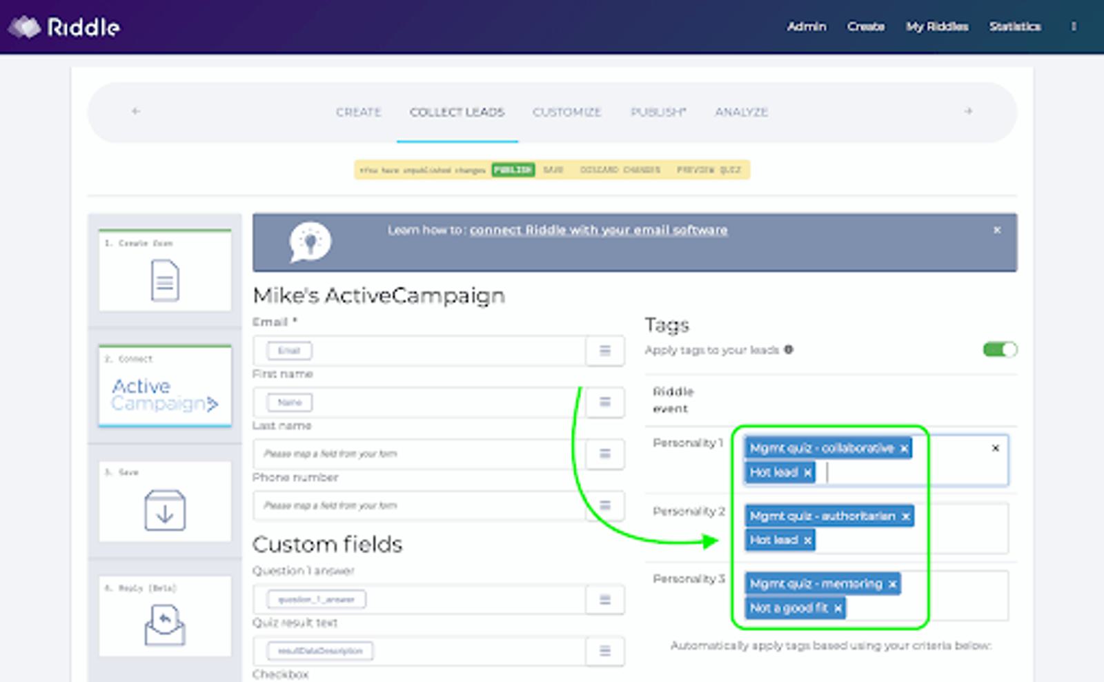Open the Save step with download icon
The height and width of the screenshot is (682, 1104).
pos(165,502)
